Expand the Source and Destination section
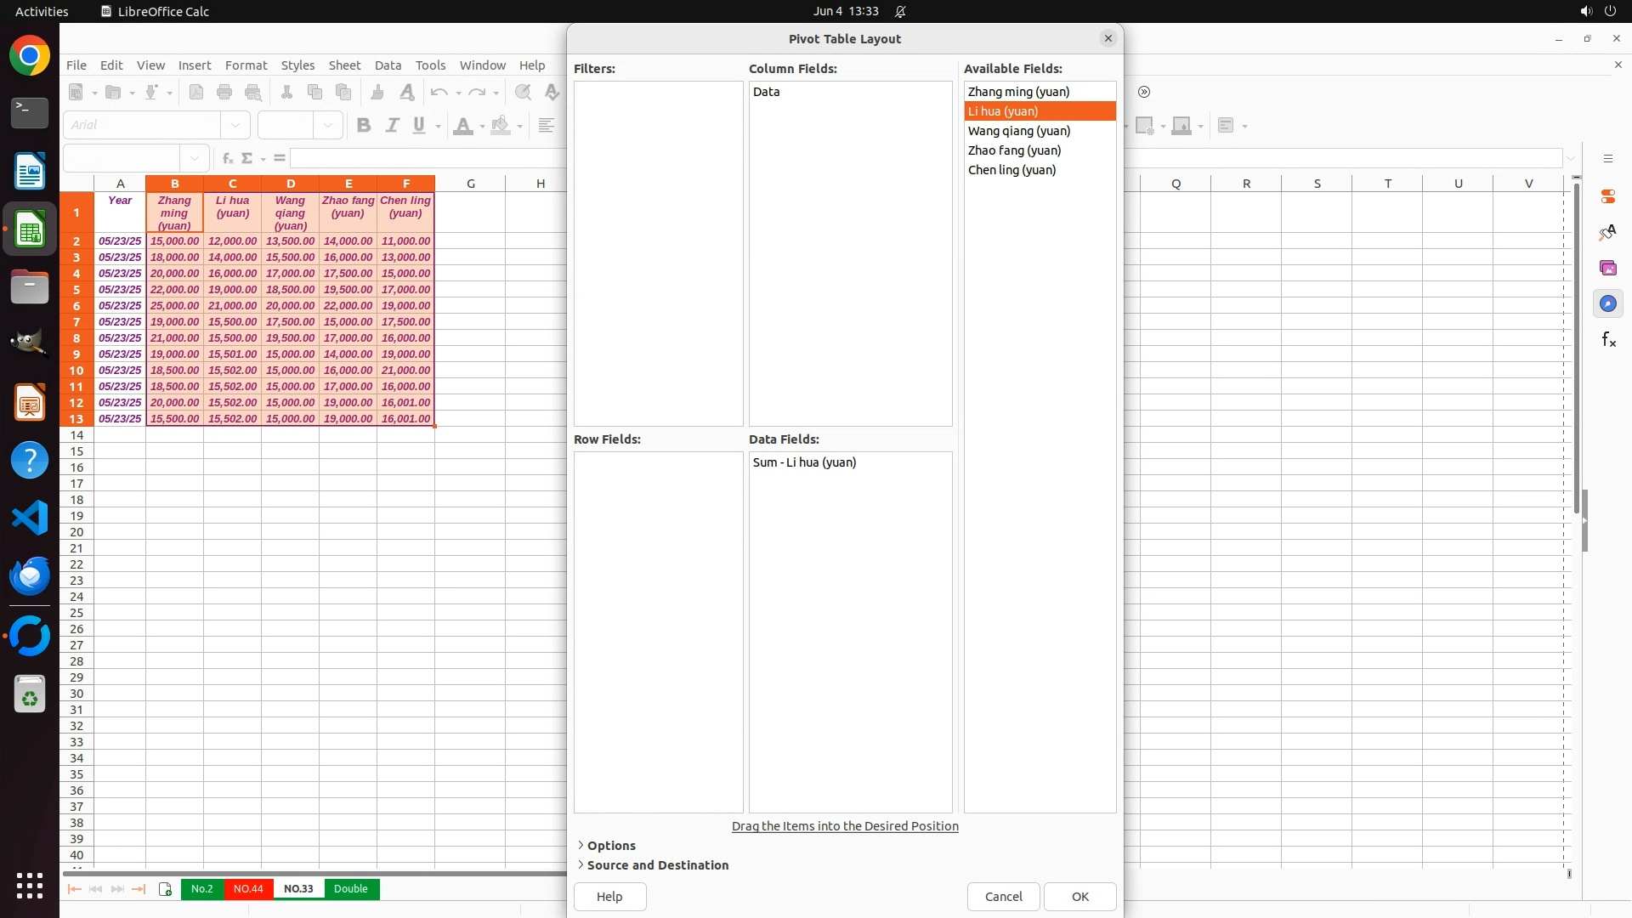Screen dimensions: 1632x918 657,865
